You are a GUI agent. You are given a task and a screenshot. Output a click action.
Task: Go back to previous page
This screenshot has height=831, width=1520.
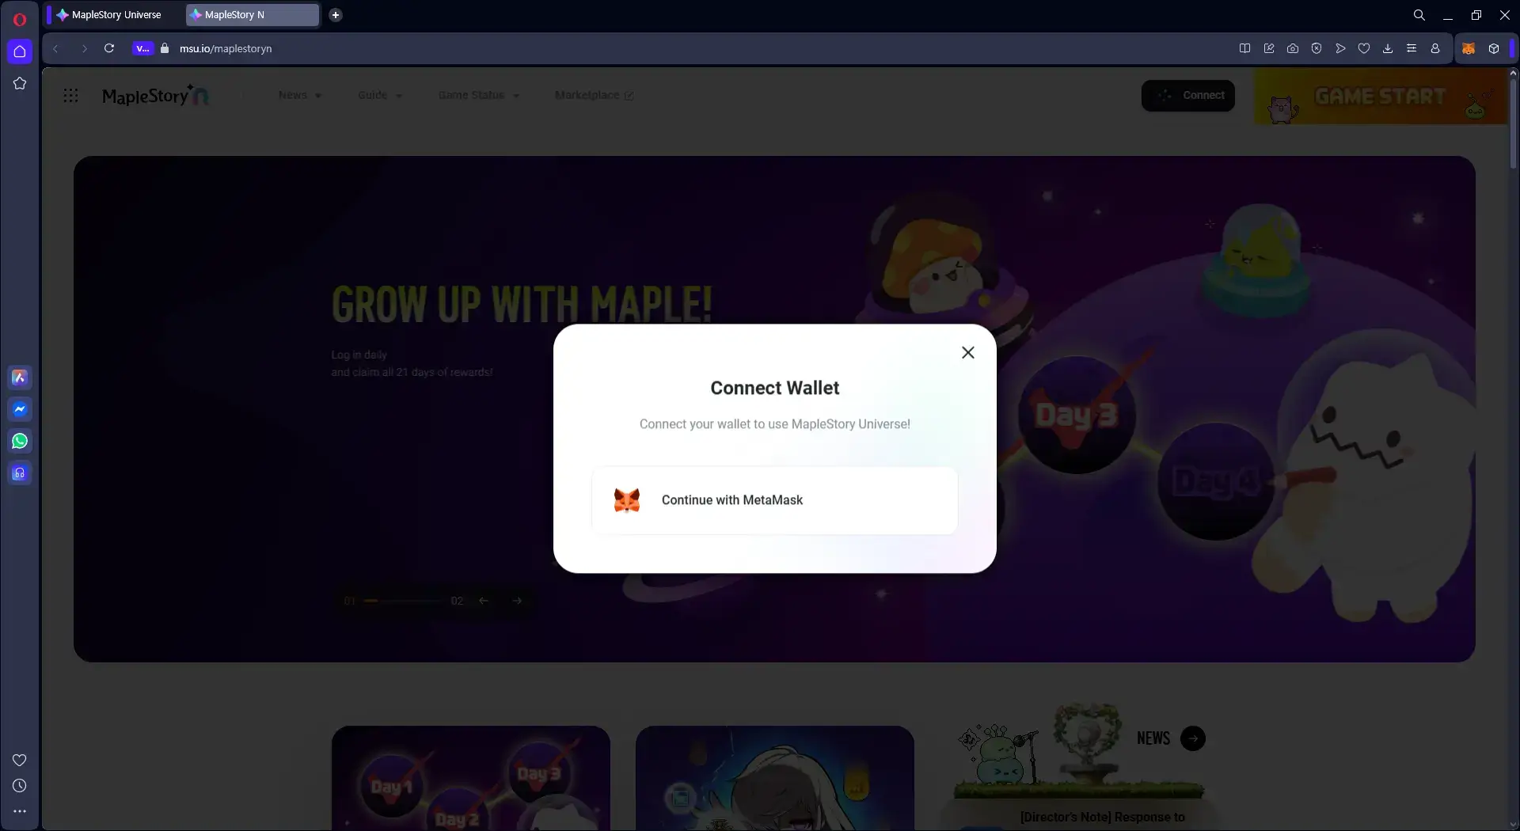point(55,48)
